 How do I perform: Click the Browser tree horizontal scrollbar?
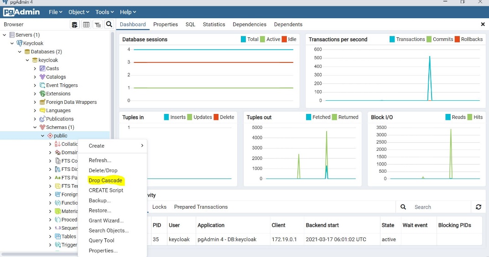[x=39, y=254]
